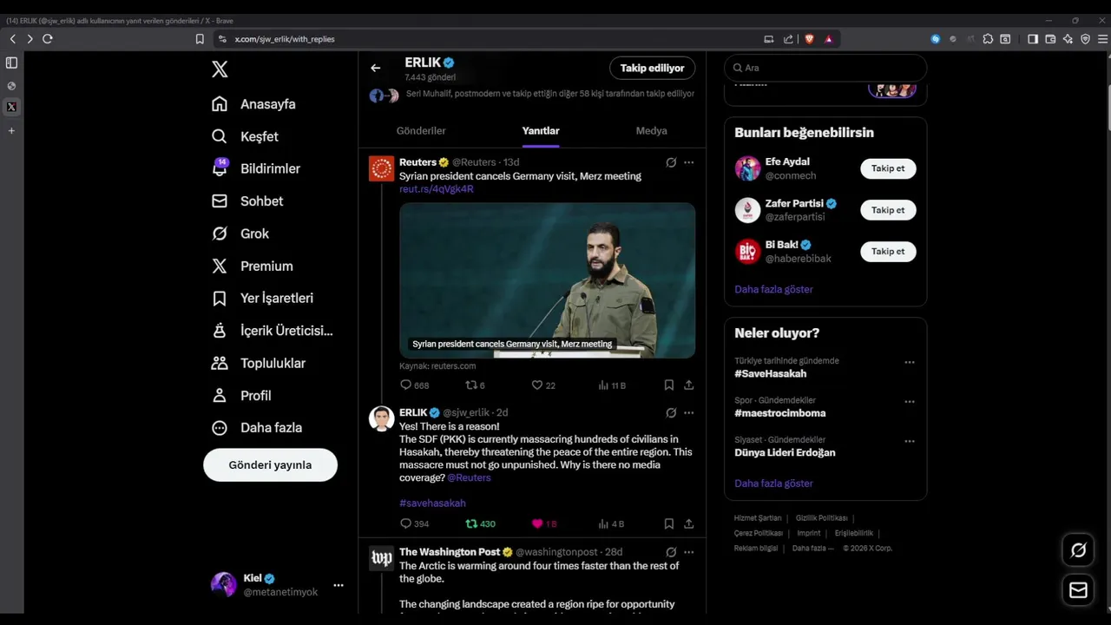Screen dimensions: 1111x625
Task: Open more options on ERLIK reply
Action: tap(688, 413)
